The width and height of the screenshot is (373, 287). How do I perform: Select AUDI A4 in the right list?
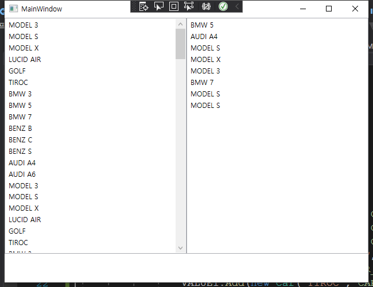[277, 37]
